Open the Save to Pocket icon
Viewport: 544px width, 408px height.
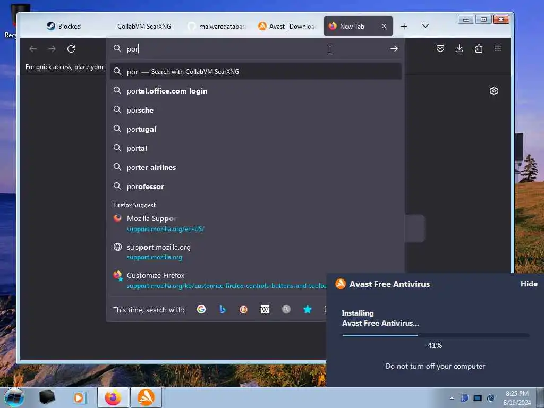click(x=440, y=48)
